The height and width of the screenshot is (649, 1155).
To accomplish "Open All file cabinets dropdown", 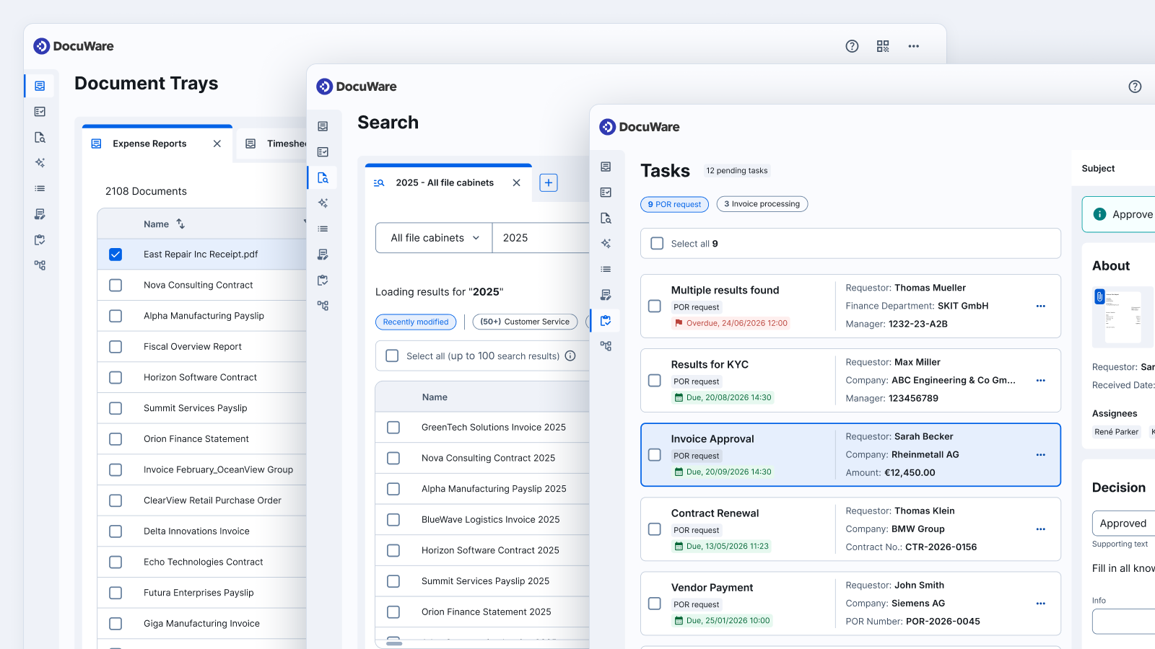I will pyautogui.click(x=434, y=238).
